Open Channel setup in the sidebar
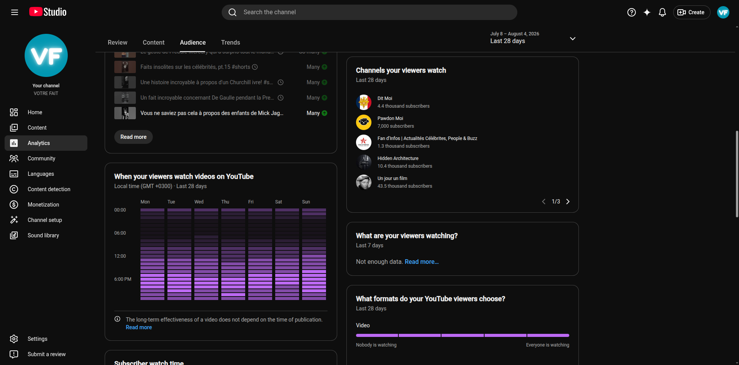 pos(46,220)
